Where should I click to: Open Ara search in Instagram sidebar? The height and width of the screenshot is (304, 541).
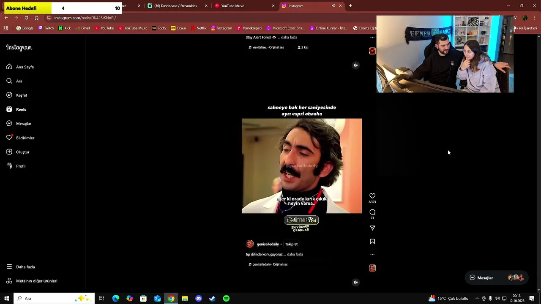pyautogui.click(x=14, y=81)
